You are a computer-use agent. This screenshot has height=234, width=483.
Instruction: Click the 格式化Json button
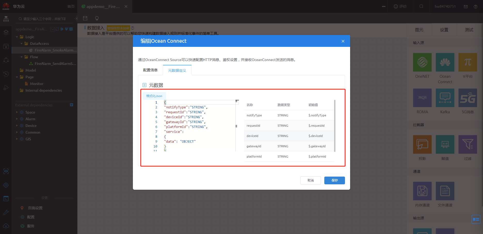tap(154, 96)
